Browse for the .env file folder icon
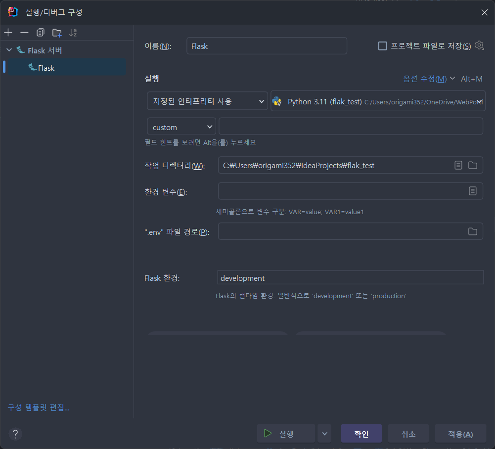 472,231
